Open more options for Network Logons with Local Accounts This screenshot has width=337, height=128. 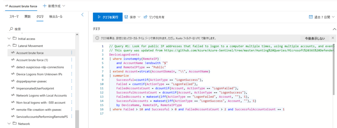pyautogui.click(x=72, y=96)
